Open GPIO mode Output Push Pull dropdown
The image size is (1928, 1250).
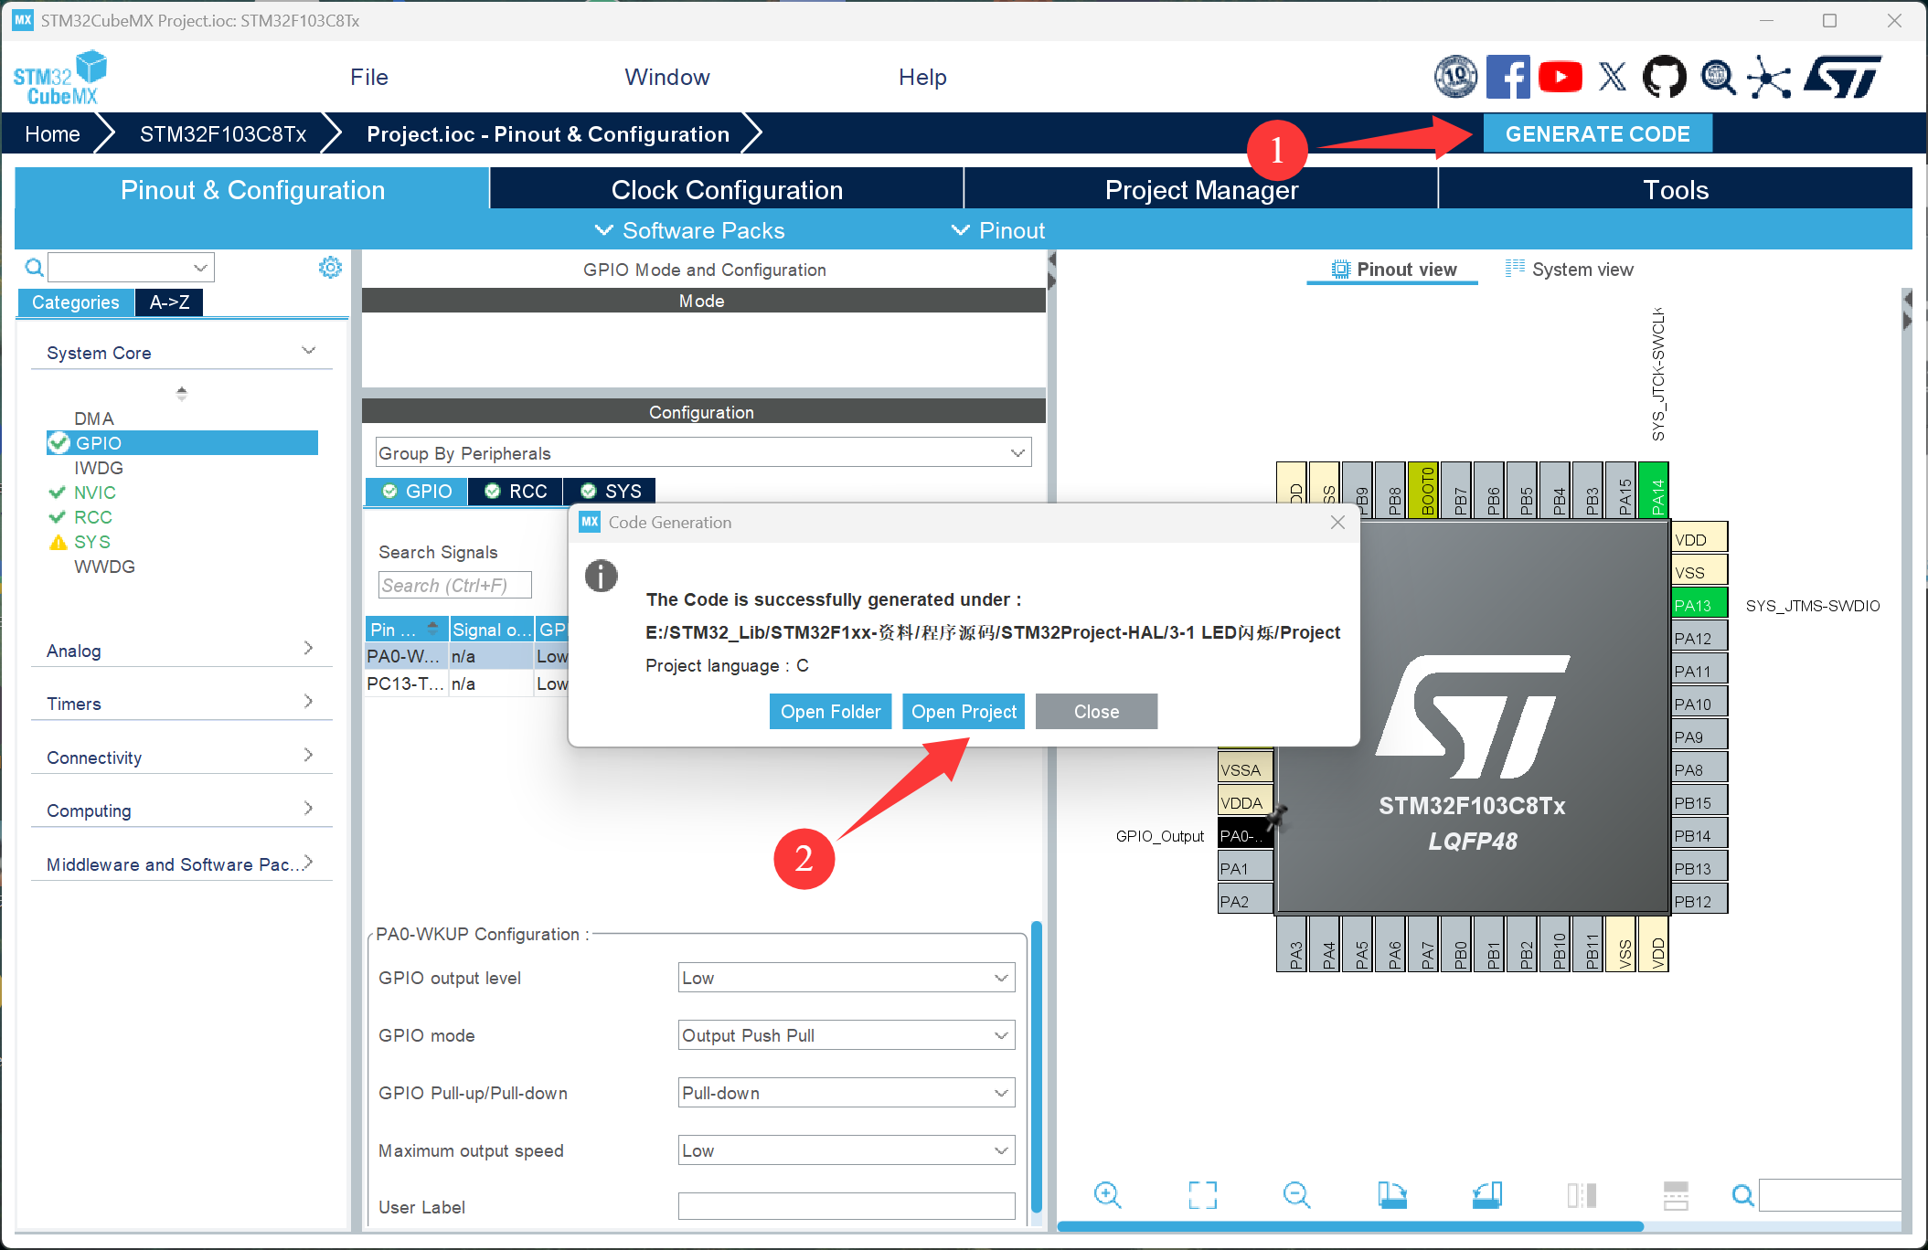(846, 1035)
